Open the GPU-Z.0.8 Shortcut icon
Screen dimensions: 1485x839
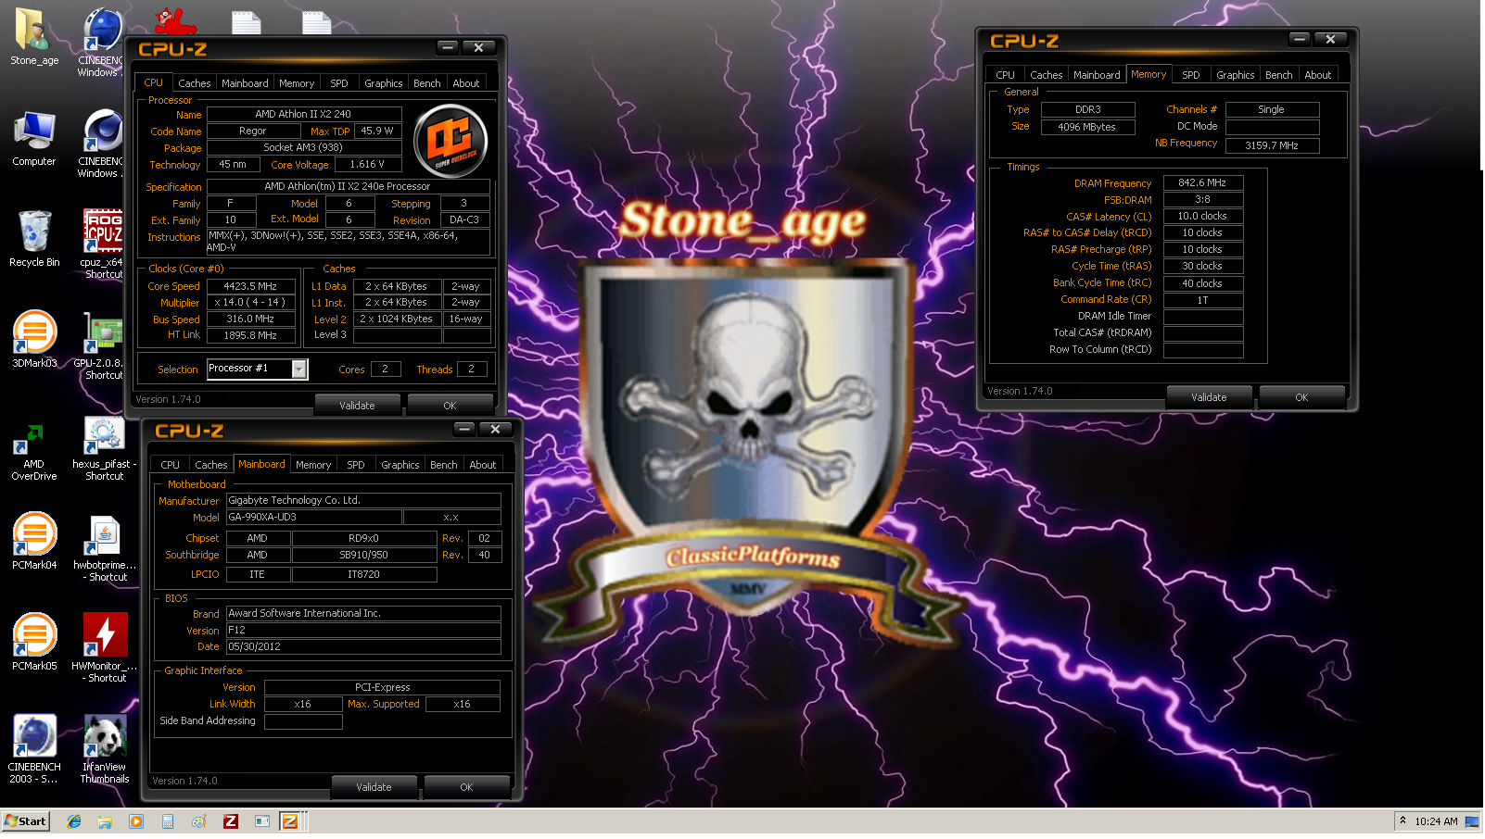pos(104,345)
